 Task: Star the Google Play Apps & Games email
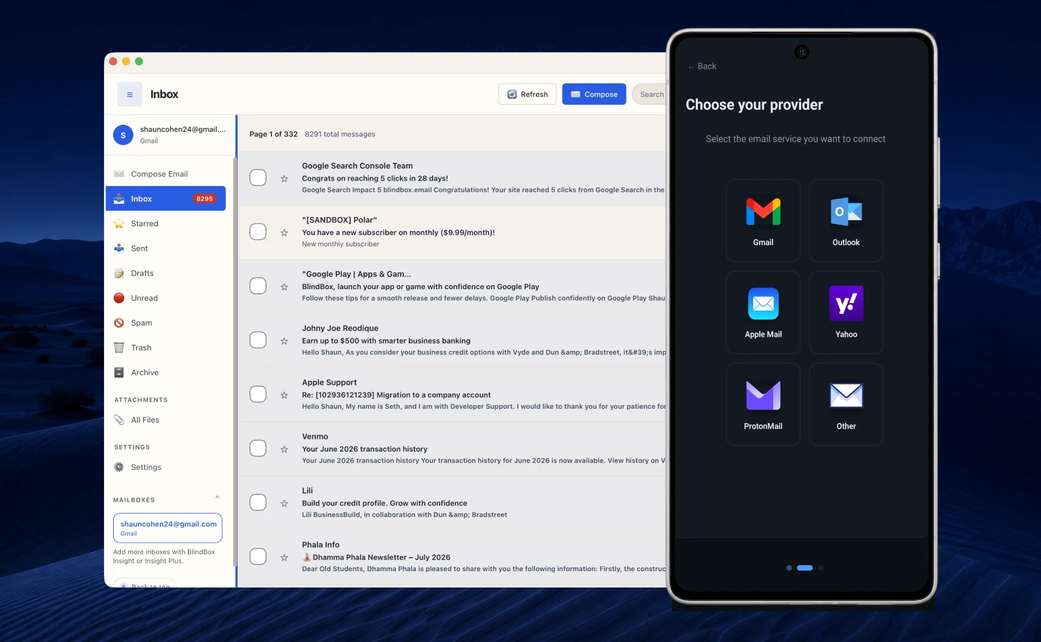(284, 287)
